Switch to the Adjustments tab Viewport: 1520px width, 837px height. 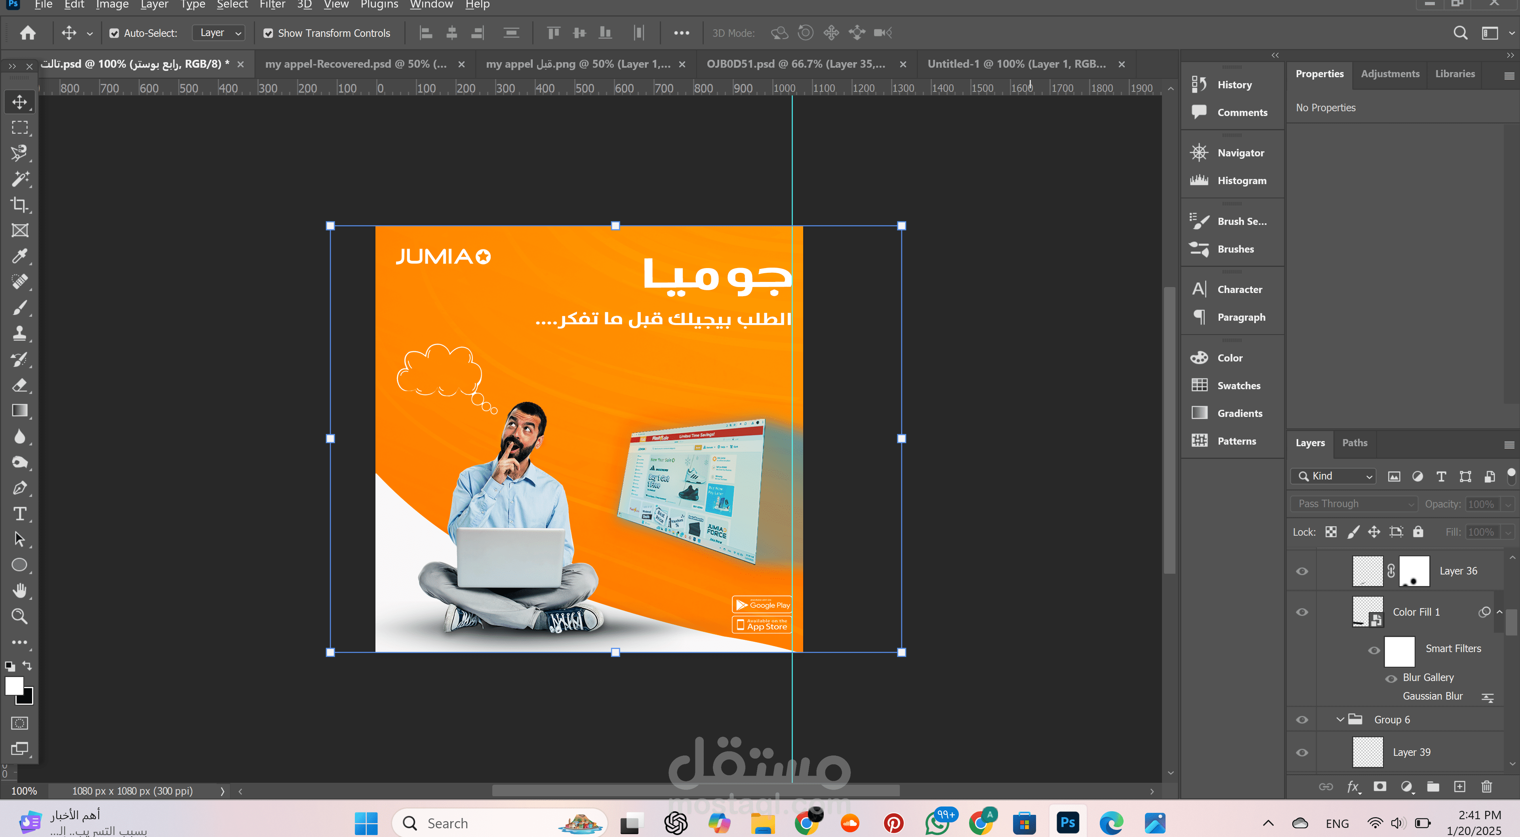1390,74
